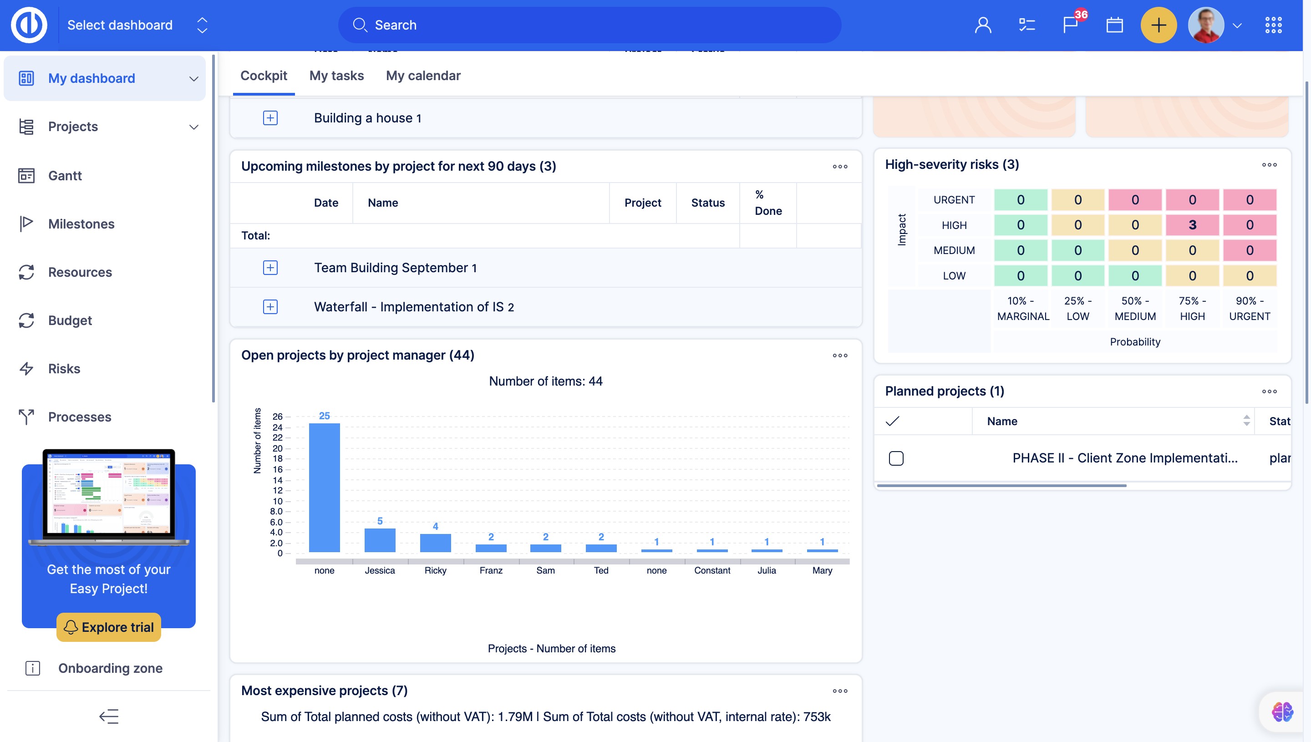This screenshot has width=1311, height=742.
Task: Open the calendar icon in the top bar
Action: pos(1114,25)
